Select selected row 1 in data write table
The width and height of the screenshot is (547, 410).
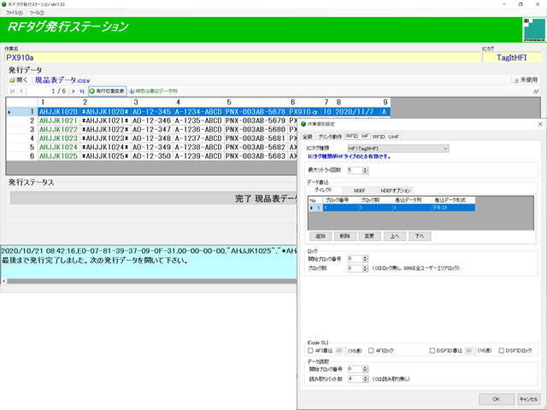[x=391, y=208]
